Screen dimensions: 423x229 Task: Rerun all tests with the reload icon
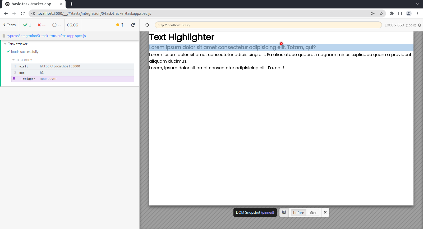click(133, 25)
